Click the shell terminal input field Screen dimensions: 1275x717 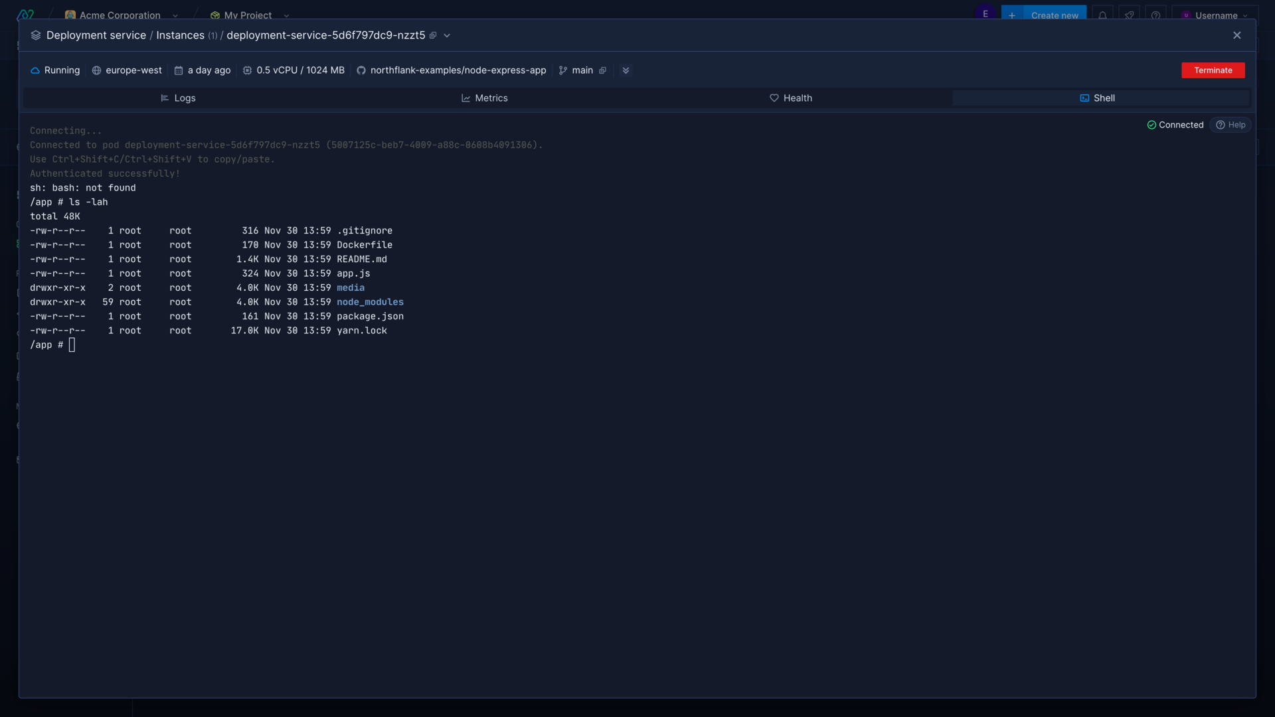tap(72, 344)
